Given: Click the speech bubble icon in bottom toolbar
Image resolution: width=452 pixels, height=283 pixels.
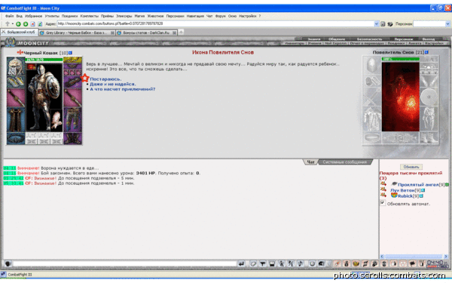Looking at the screenshot, I should point(413,263).
